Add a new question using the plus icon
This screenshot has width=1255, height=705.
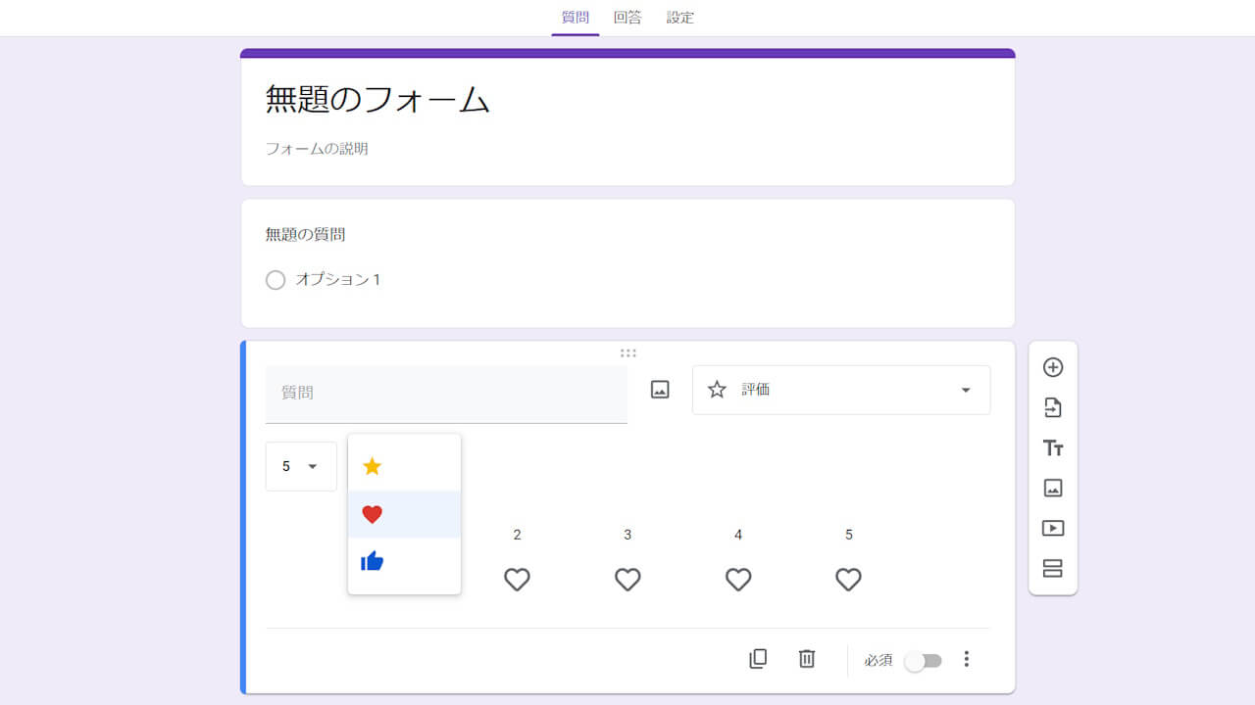pyautogui.click(x=1052, y=366)
